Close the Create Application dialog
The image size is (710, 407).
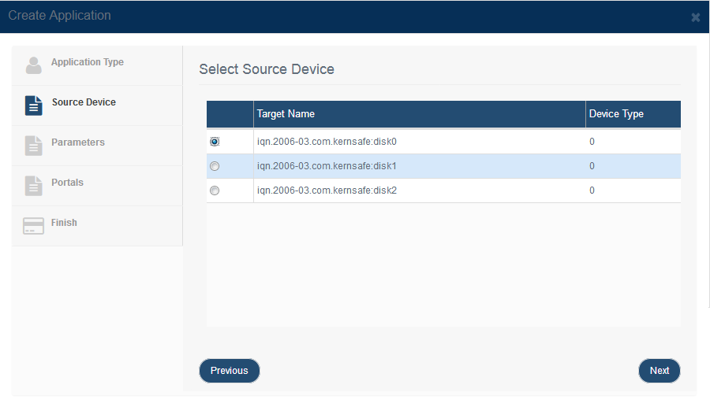point(696,17)
